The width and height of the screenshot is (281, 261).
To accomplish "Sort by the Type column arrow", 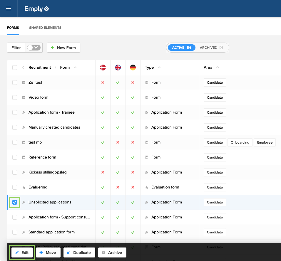I will point(159,68).
